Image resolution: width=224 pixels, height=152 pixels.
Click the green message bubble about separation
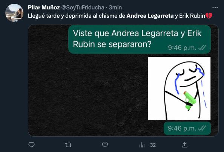point(140,40)
